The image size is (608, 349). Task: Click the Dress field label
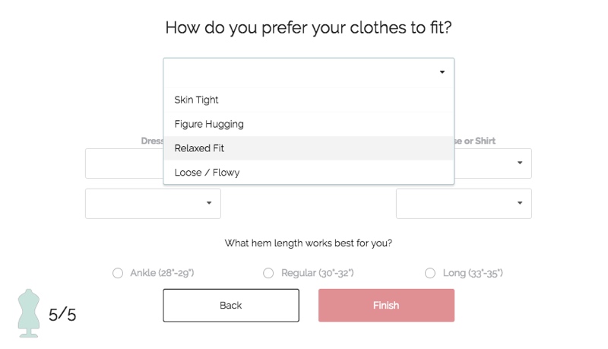pyautogui.click(x=153, y=141)
